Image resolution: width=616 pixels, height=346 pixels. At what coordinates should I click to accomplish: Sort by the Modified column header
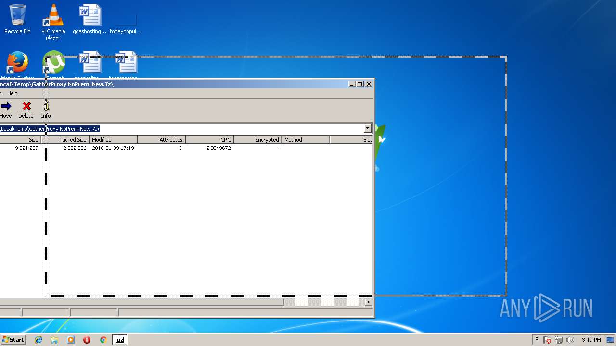113,140
